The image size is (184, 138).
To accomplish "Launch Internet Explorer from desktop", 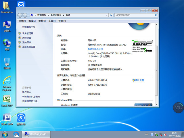I will pos(7,84).
